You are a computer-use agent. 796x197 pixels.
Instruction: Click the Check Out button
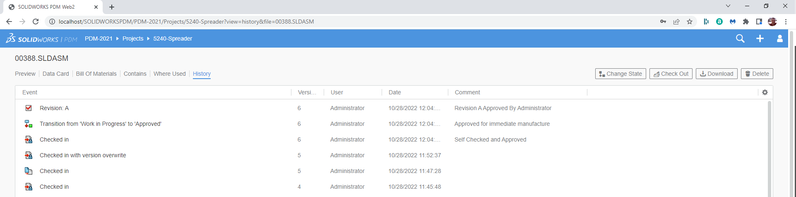(x=671, y=74)
